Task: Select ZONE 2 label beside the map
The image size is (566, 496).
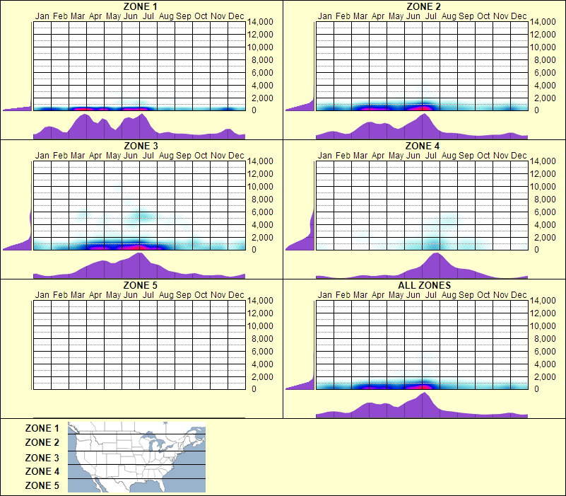Action: (42, 442)
